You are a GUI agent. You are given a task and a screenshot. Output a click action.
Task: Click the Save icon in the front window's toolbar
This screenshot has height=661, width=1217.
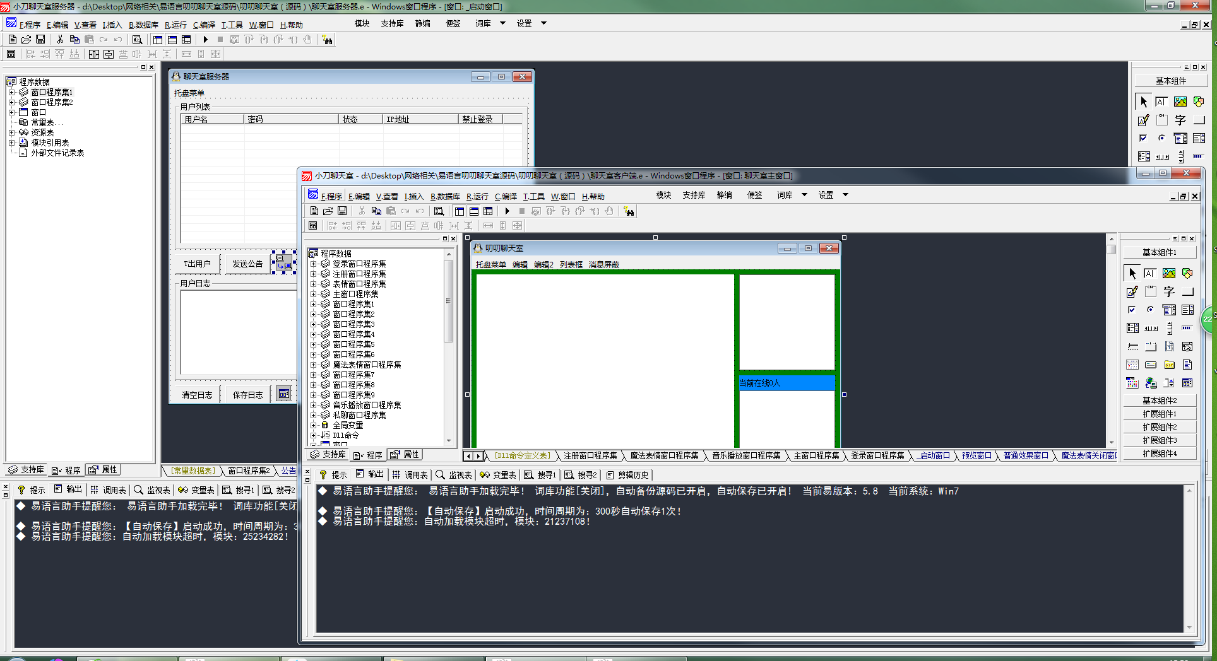[342, 211]
